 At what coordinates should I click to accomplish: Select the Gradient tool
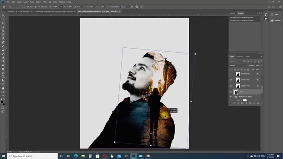3,61
